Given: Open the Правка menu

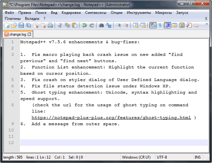Looking at the screenshot, I should (25, 13).
